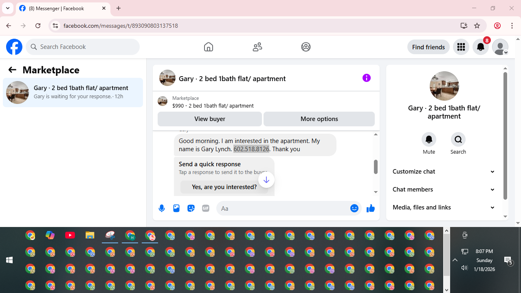Viewport: 521px width, 293px height.
Task: Show hidden system tray icons
Action: click(455, 260)
